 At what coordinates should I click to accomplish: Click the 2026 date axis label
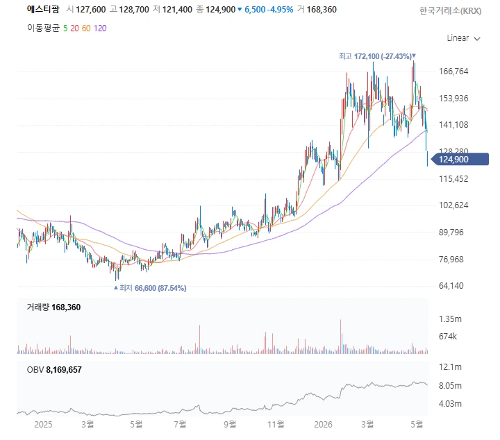(x=323, y=425)
